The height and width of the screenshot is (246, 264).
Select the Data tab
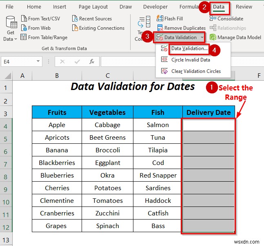click(219, 7)
